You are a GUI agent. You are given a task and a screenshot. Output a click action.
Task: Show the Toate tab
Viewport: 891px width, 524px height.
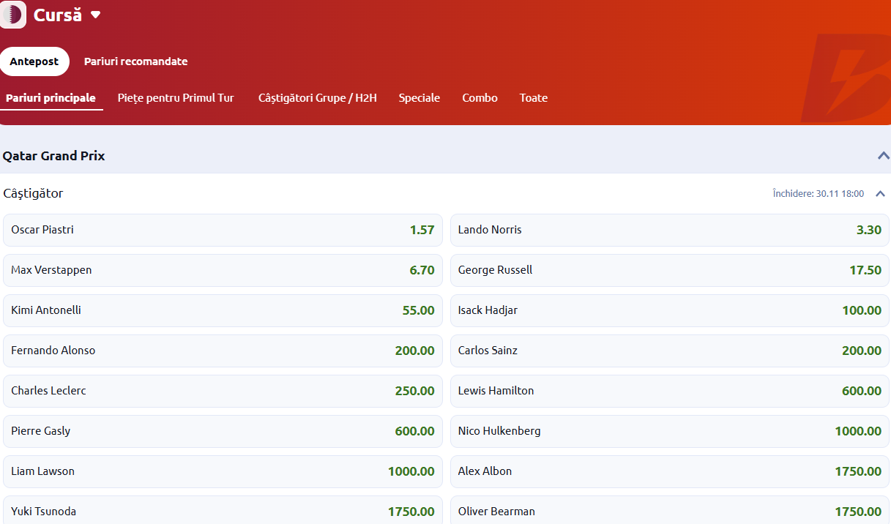(533, 98)
